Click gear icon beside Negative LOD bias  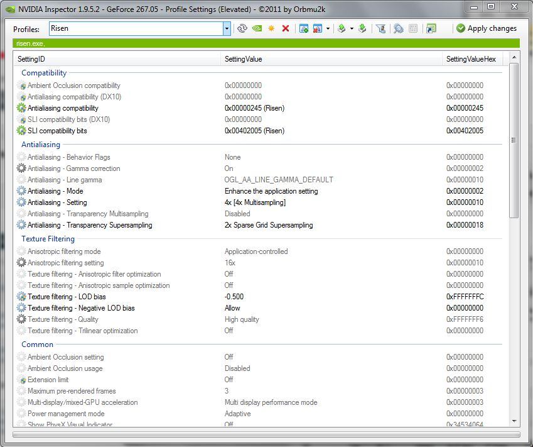pyautogui.click(x=21, y=308)
